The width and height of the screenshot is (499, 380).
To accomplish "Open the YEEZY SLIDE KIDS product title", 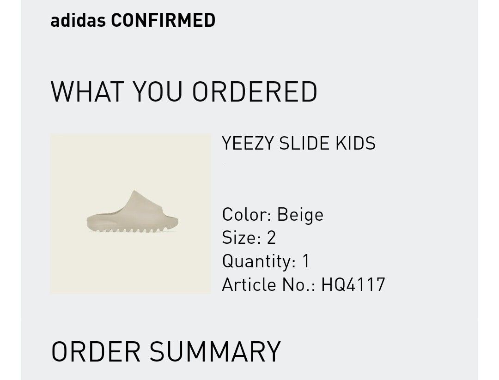I will click(298, 144).
